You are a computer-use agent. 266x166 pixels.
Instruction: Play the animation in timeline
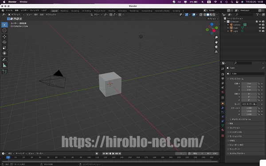(x=113, y=154)
